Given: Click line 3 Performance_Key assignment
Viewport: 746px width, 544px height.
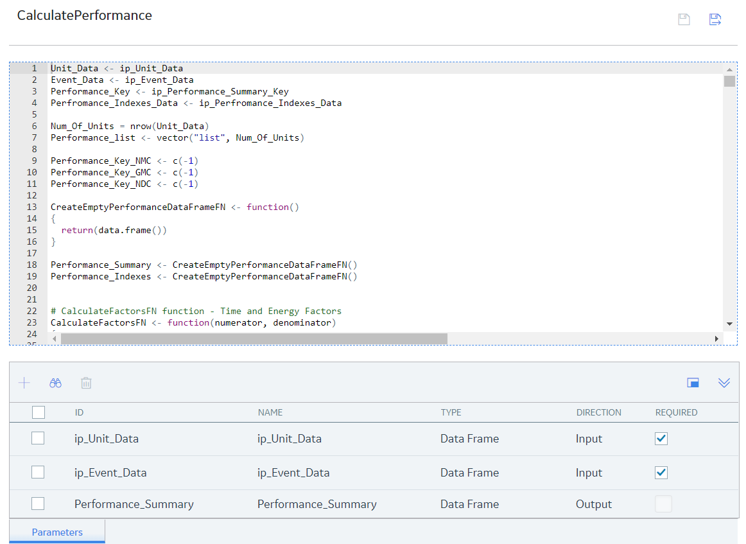Looking at the screenshot, I should coord(170,91).
